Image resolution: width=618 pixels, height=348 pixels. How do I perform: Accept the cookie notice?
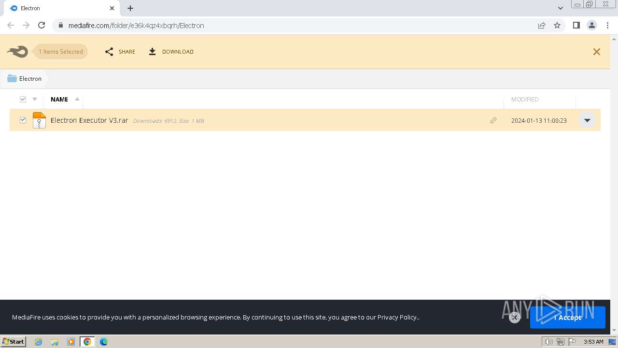(x=568, y=318)
